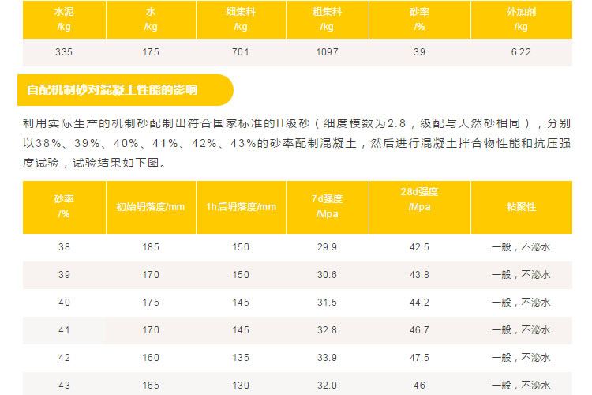The width and height of the screenshot is (592, 395).
Task: Click the 水泥/kg column header
Action: 64,20
